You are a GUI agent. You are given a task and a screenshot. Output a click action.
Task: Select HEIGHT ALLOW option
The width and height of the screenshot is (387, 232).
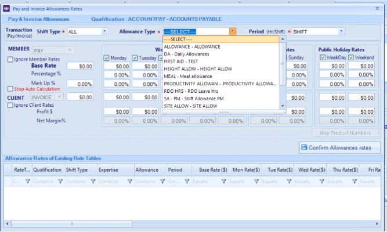click(221, 69)
